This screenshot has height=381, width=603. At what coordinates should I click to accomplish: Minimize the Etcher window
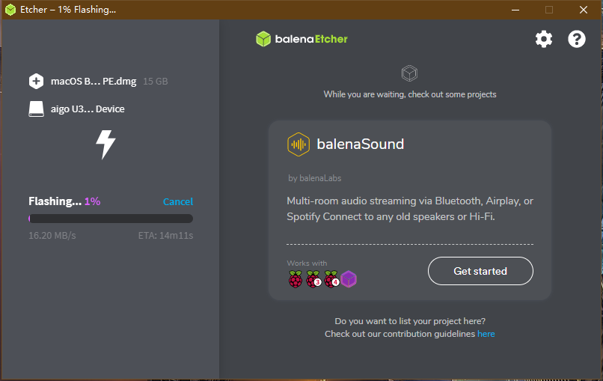[x=515, y=10]
